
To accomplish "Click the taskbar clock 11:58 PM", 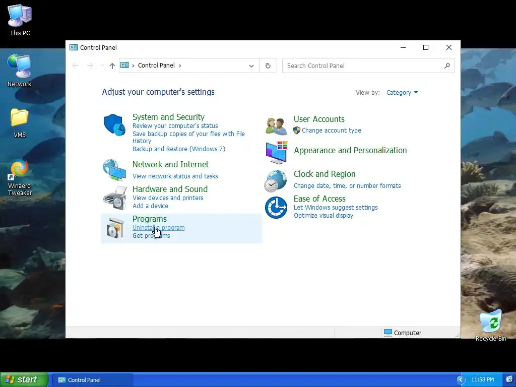I will coord(482,379).
